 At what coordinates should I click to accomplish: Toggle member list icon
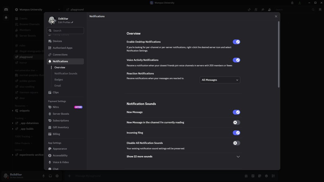[x=269, y=9]
